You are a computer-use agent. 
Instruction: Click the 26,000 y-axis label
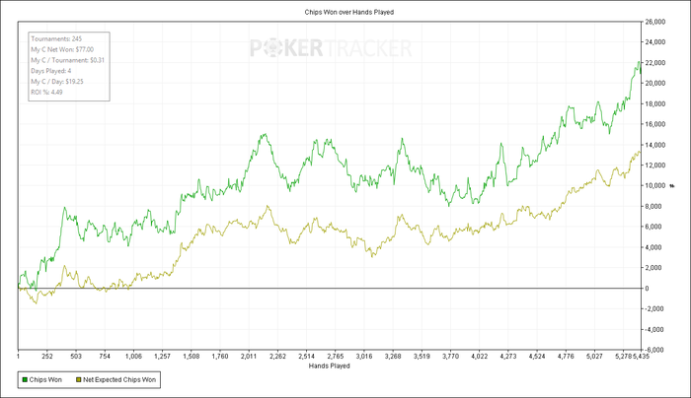(655, 22)
